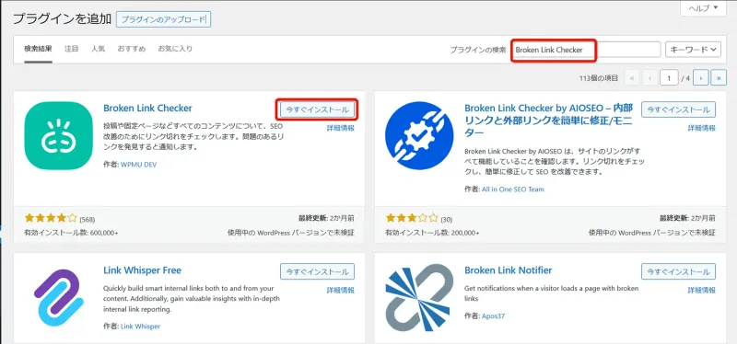Open the Link Whisper author link
Image resolution: width=737 pixels, height=344 pixels.
click(140, 327)
